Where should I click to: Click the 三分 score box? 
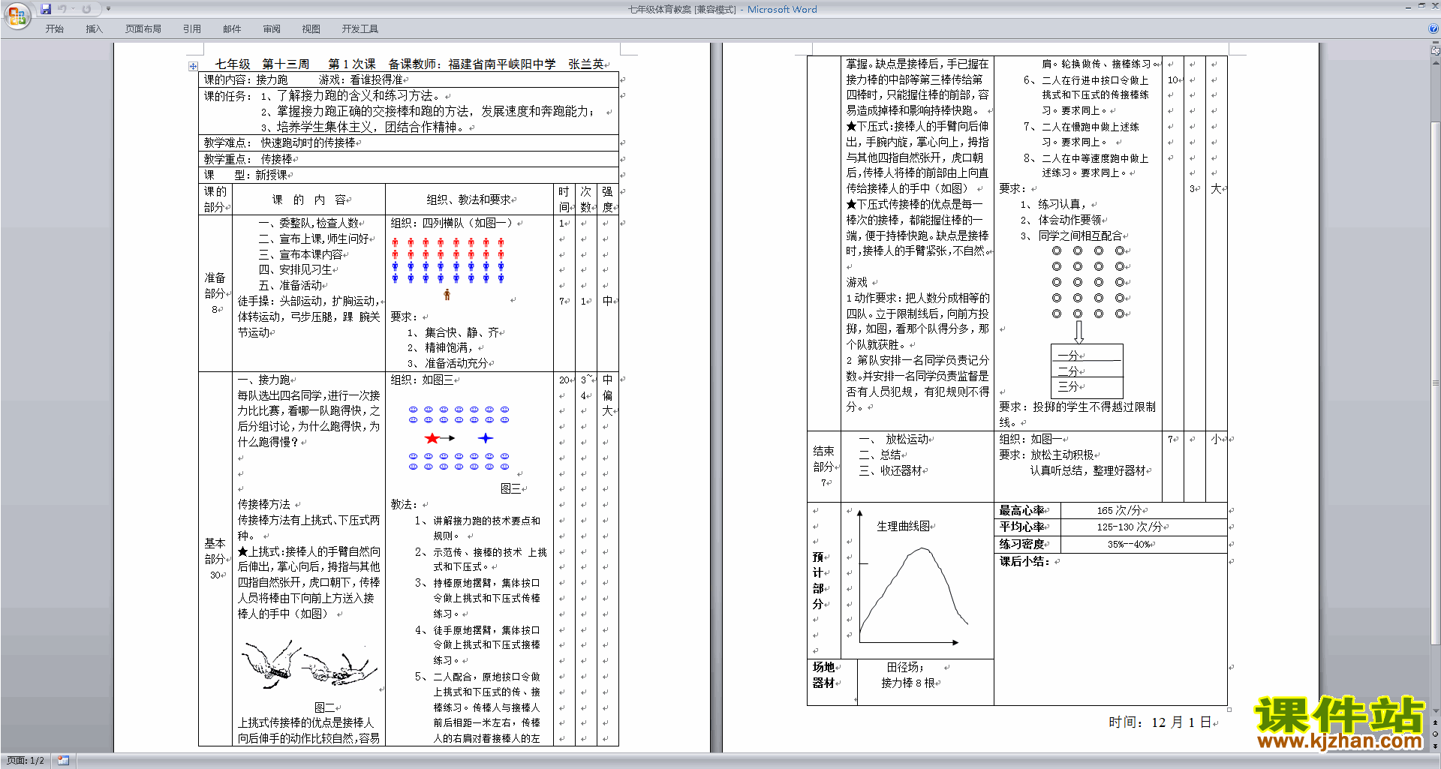pyautogui.click(x=1087, y=387)
